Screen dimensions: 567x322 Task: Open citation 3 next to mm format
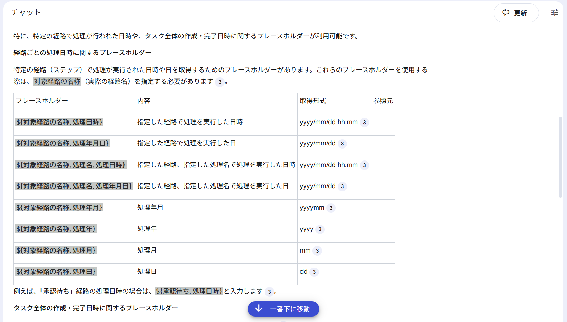click(x=317, y=250)
